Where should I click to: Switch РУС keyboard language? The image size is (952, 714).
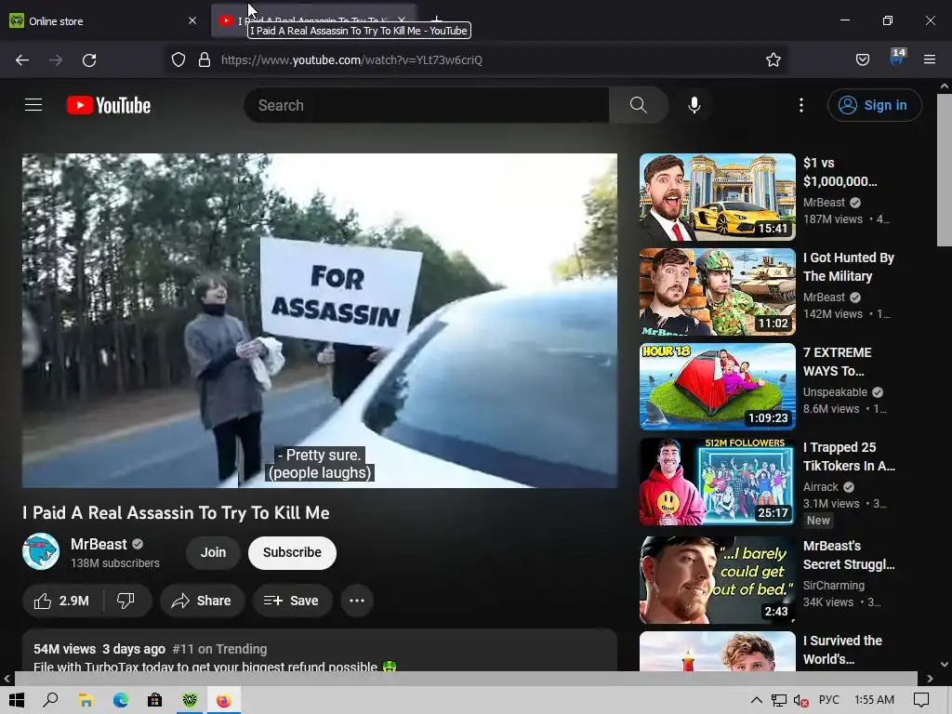pos(828,700)
